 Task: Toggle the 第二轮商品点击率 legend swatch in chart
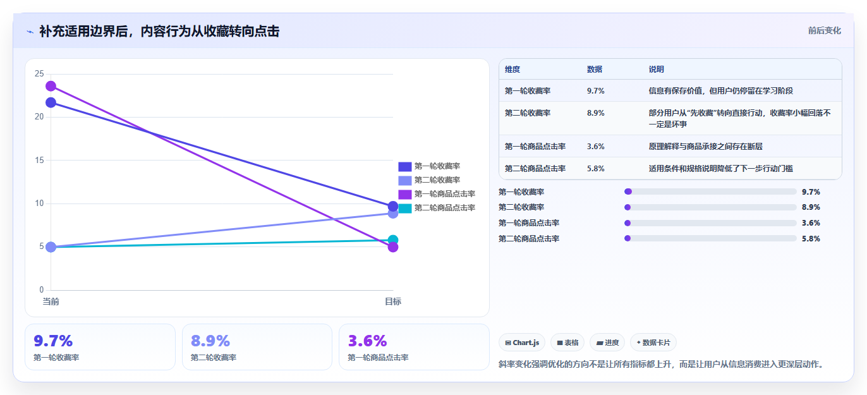point(405,208)
